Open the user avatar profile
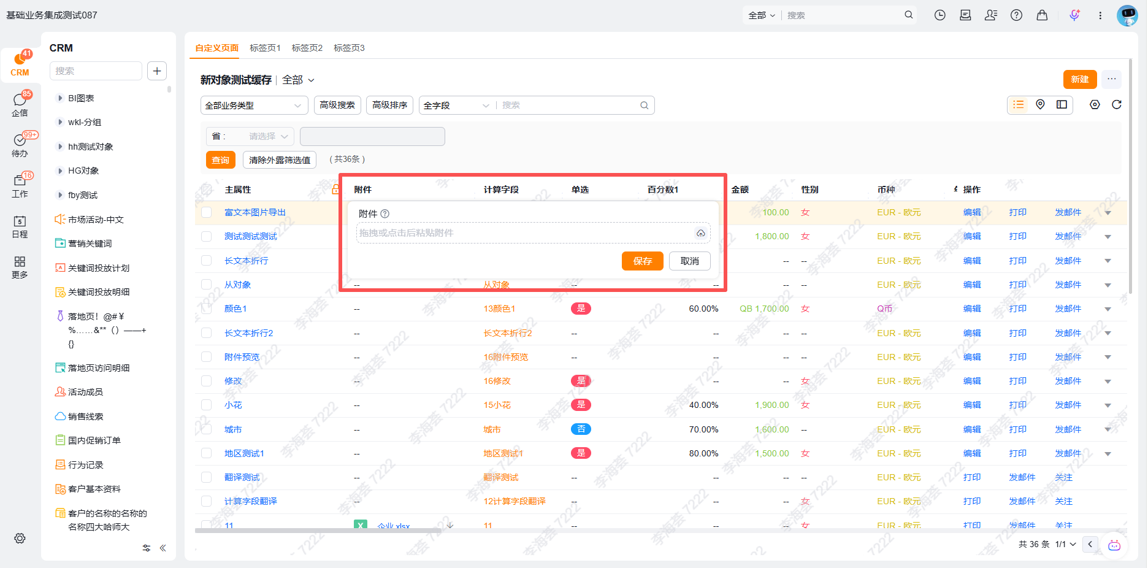This screenshot has height=568, width=1148. (x=1127, y=15)
